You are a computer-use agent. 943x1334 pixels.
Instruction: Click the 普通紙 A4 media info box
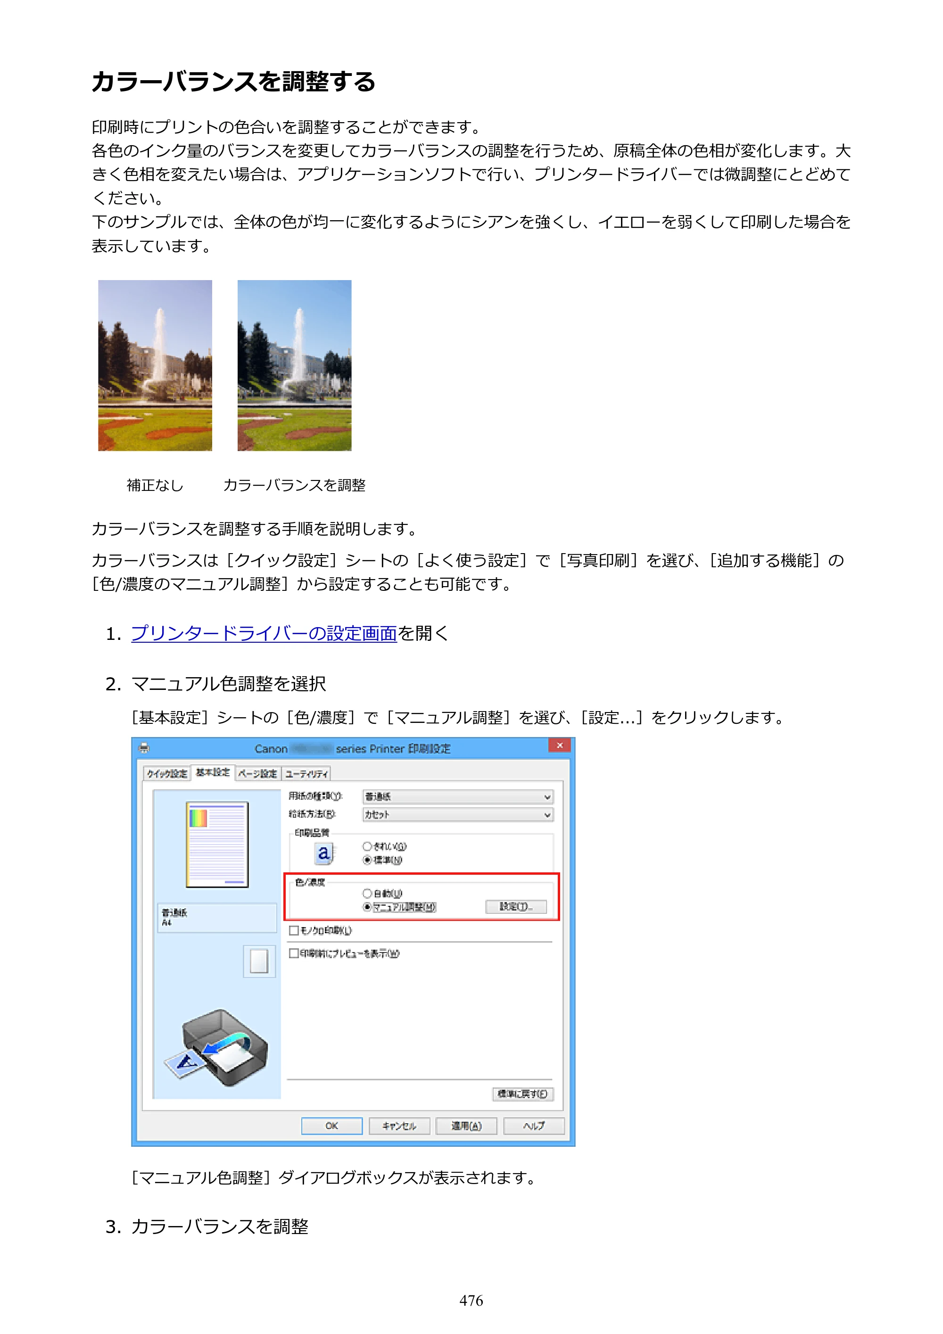(217, 918)
